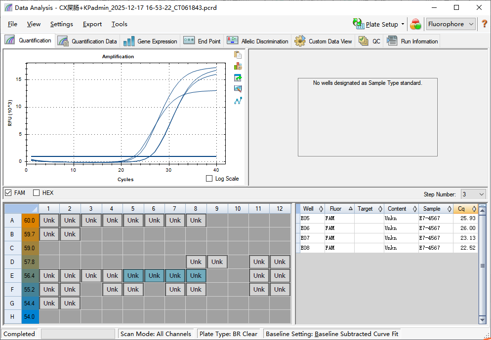Open the Export menu
Viewport: 491px width, 340px height.
pyautogui.click(x=92, y=24)
